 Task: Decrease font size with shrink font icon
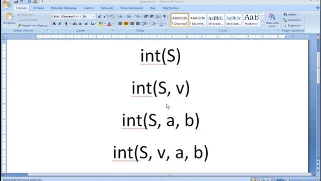(x=105, y=17)
